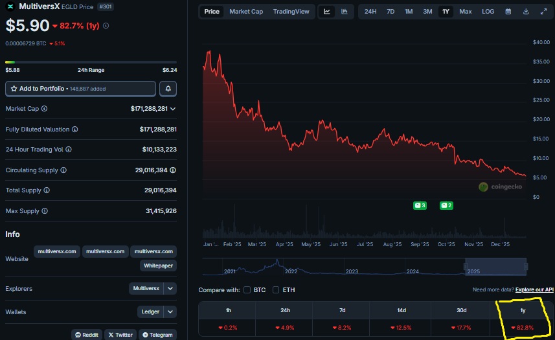Expand the Wallets dropdown arrow
The height and width of the screenshot is (340, 555).
pyautogui.click(x=170, y=312)
